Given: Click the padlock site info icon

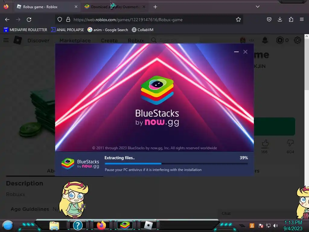Looking at the screenshot, I should pos(68,19).
